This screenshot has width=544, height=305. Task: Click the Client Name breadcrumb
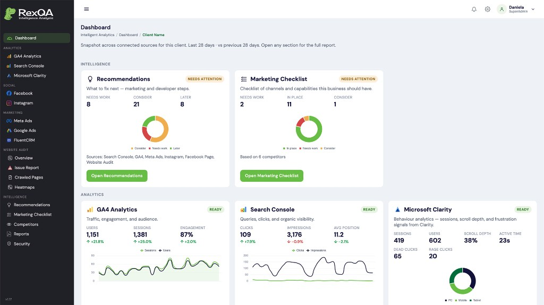[154, 35]
